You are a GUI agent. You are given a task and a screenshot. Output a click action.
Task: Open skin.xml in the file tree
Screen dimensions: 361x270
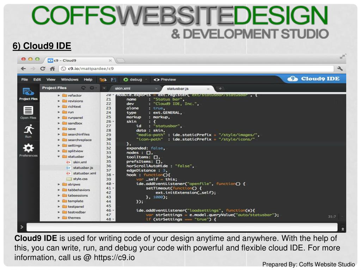(77, 162)
